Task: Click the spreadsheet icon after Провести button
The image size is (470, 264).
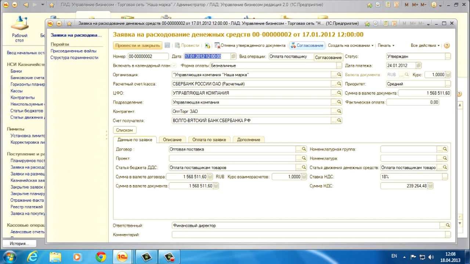Action: (x=207, y=45)
